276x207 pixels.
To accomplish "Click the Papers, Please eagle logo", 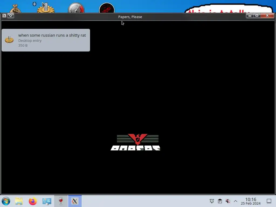I will pyautogui.click(x=137, y=139).
